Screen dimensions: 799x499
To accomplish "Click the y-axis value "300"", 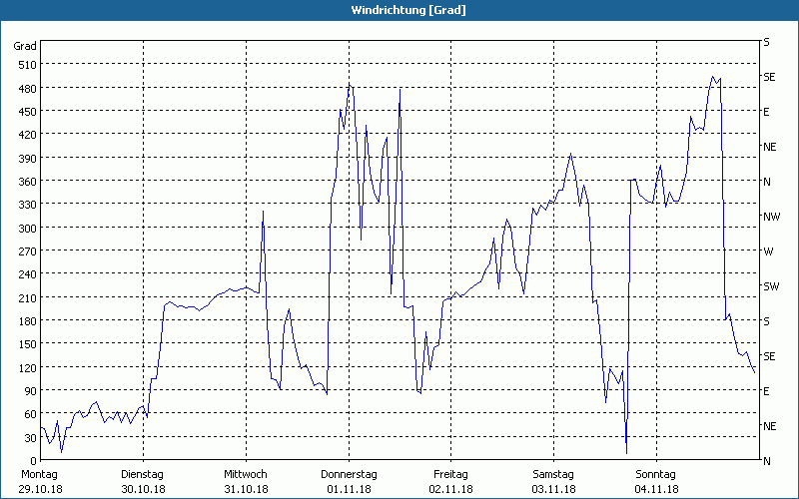I will pos(28,228).
